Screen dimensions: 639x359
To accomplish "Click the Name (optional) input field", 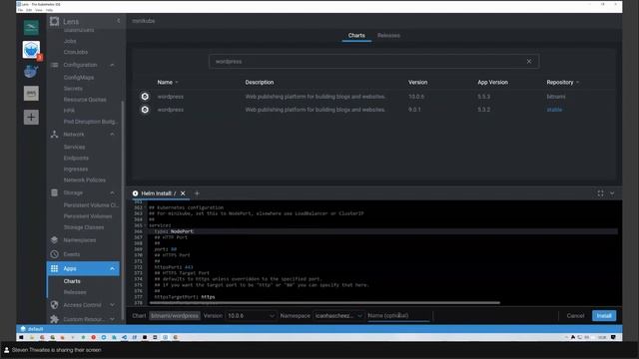I will tap(398, 316).
